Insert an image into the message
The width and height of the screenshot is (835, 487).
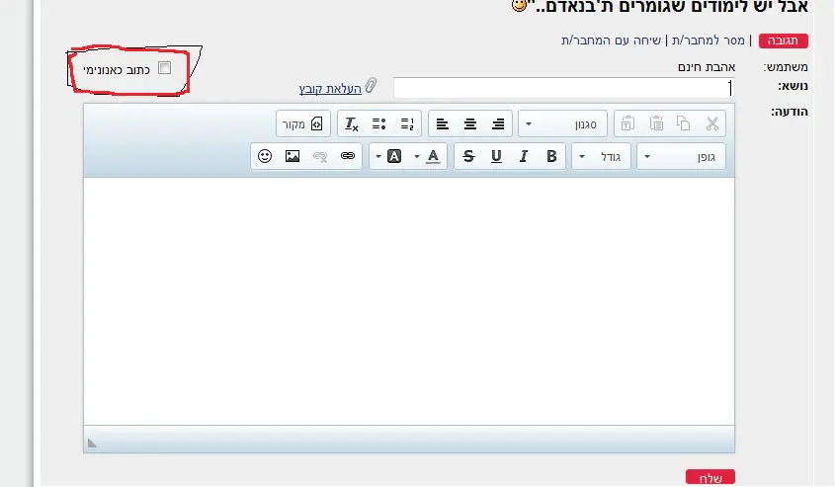tap(292, 156)
